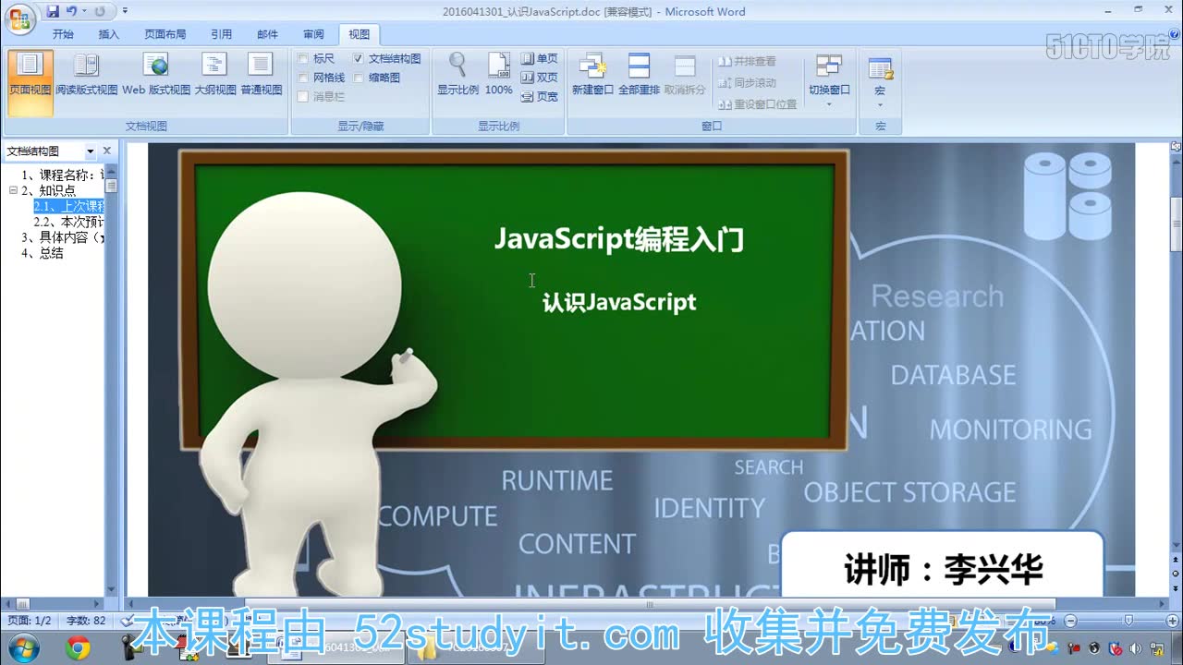This screenshot has width=1183, height=665.
Task: Select '3、具体内容' heading in document map
Action: coord(63,237)
